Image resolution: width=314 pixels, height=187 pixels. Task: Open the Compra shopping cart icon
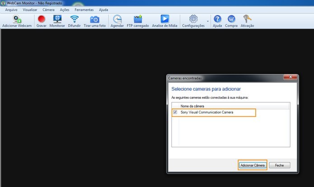231,20
